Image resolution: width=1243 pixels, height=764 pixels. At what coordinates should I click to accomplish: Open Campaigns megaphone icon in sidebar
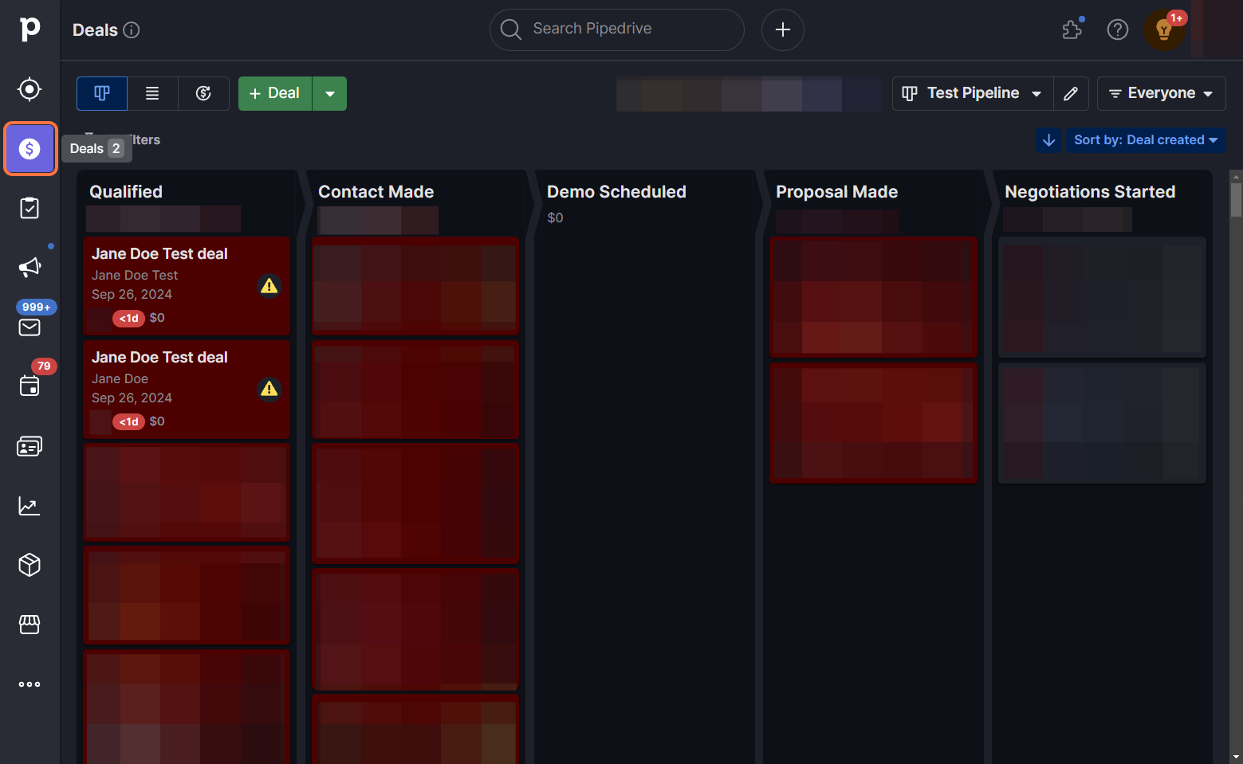click(x=30, y=267)
